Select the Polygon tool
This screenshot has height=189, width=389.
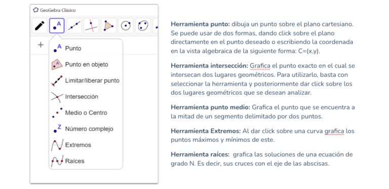[108, 25]
